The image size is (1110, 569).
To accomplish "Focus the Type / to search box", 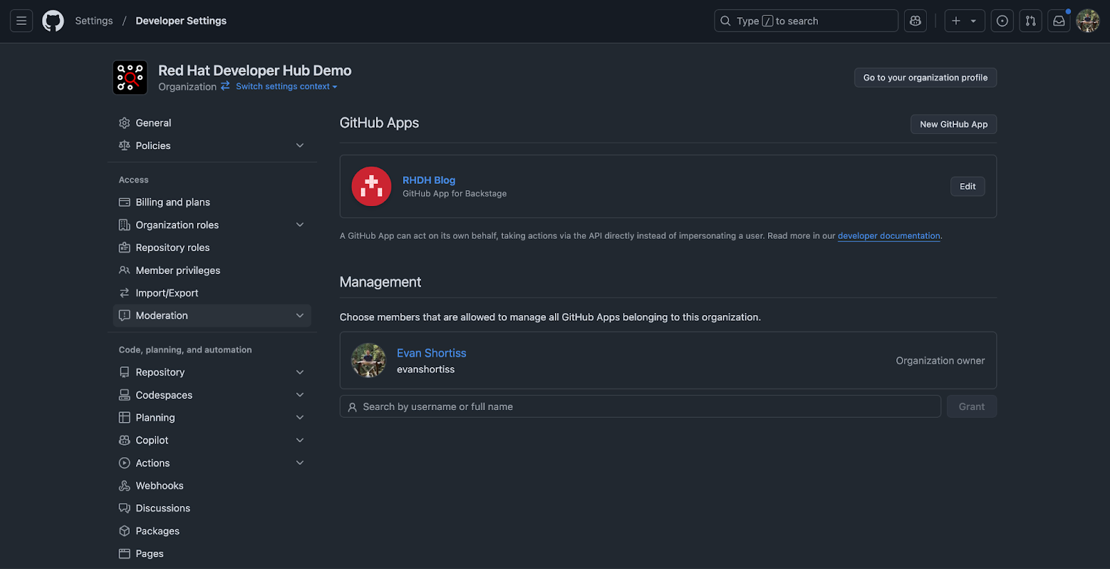I will [x=806, y=21].
